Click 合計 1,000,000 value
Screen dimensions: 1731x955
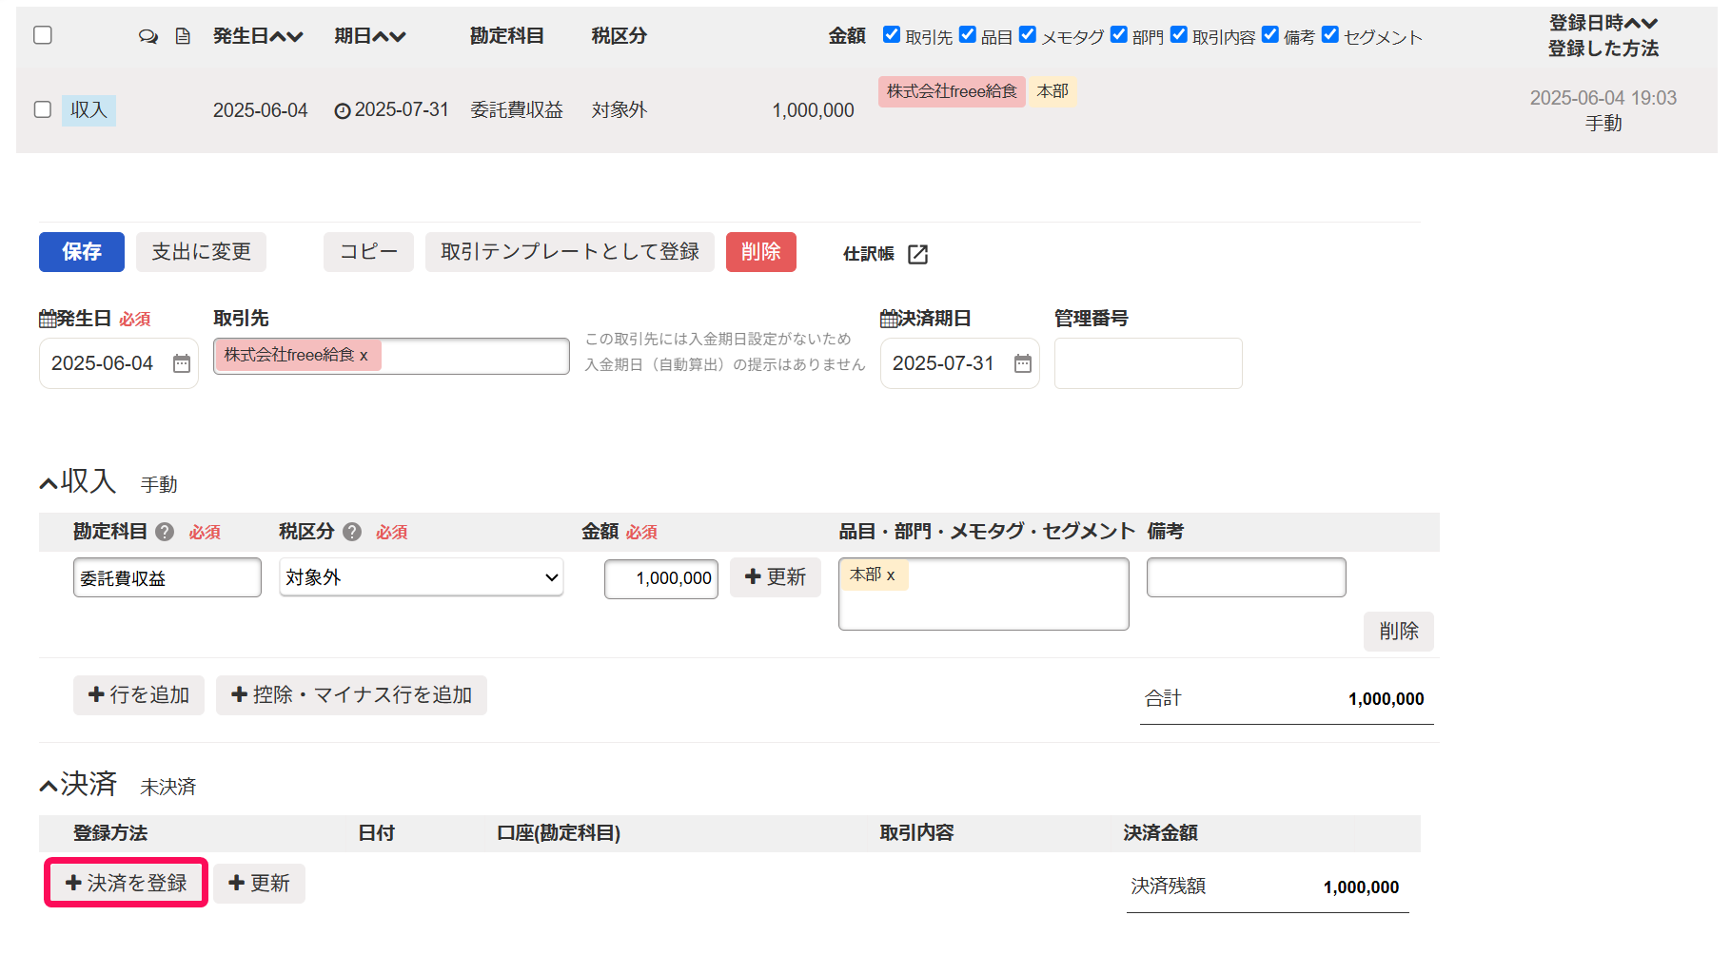(x=1386, y=699)
